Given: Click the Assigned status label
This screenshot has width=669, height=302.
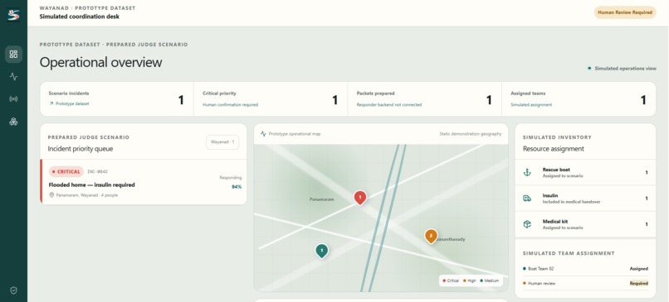Looking at the screenshot, I should click(x=639, y=268).
